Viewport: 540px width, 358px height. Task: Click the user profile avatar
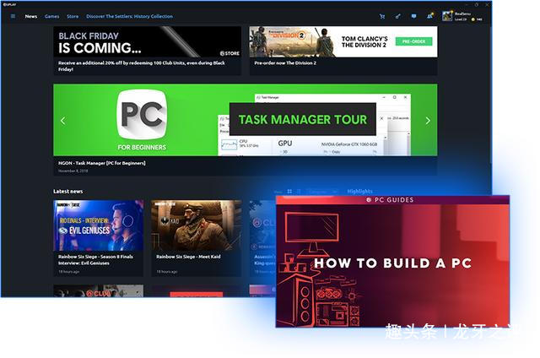pos(447,16)
